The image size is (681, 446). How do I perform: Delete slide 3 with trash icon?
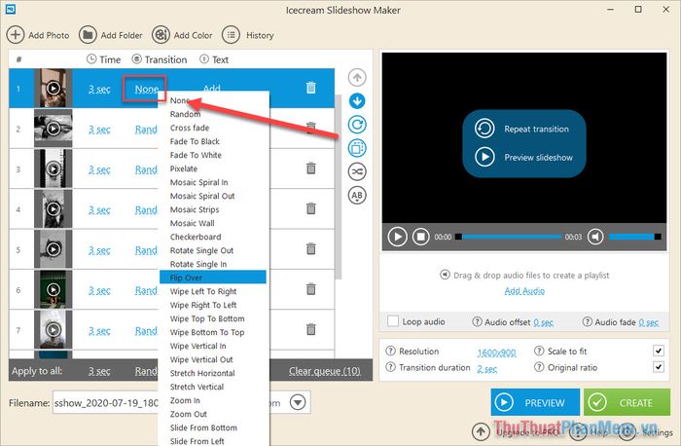tap(311, 167)
